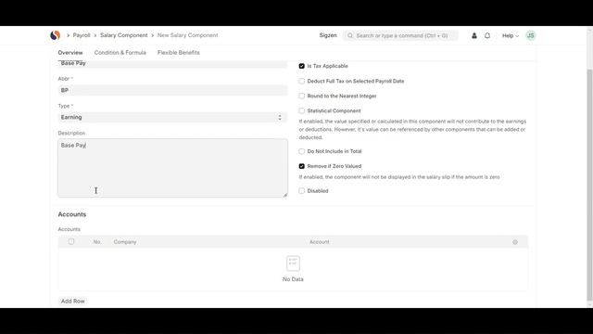The height and width of the screenshot is (334, 593).
Task: Check the Disabled checkbox
Action: 301,191
